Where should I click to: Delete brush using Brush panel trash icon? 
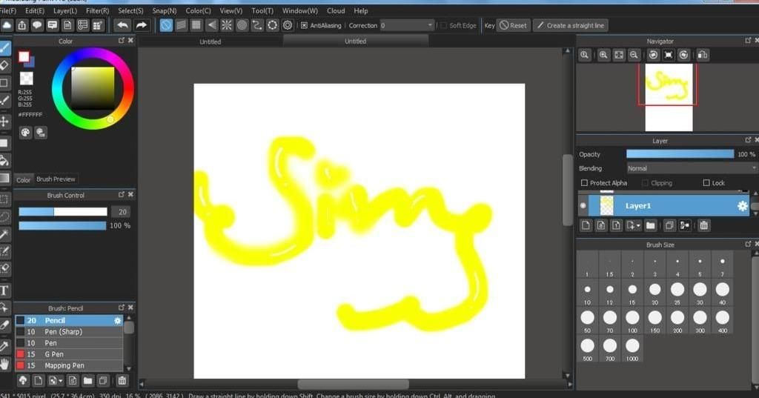122,380
